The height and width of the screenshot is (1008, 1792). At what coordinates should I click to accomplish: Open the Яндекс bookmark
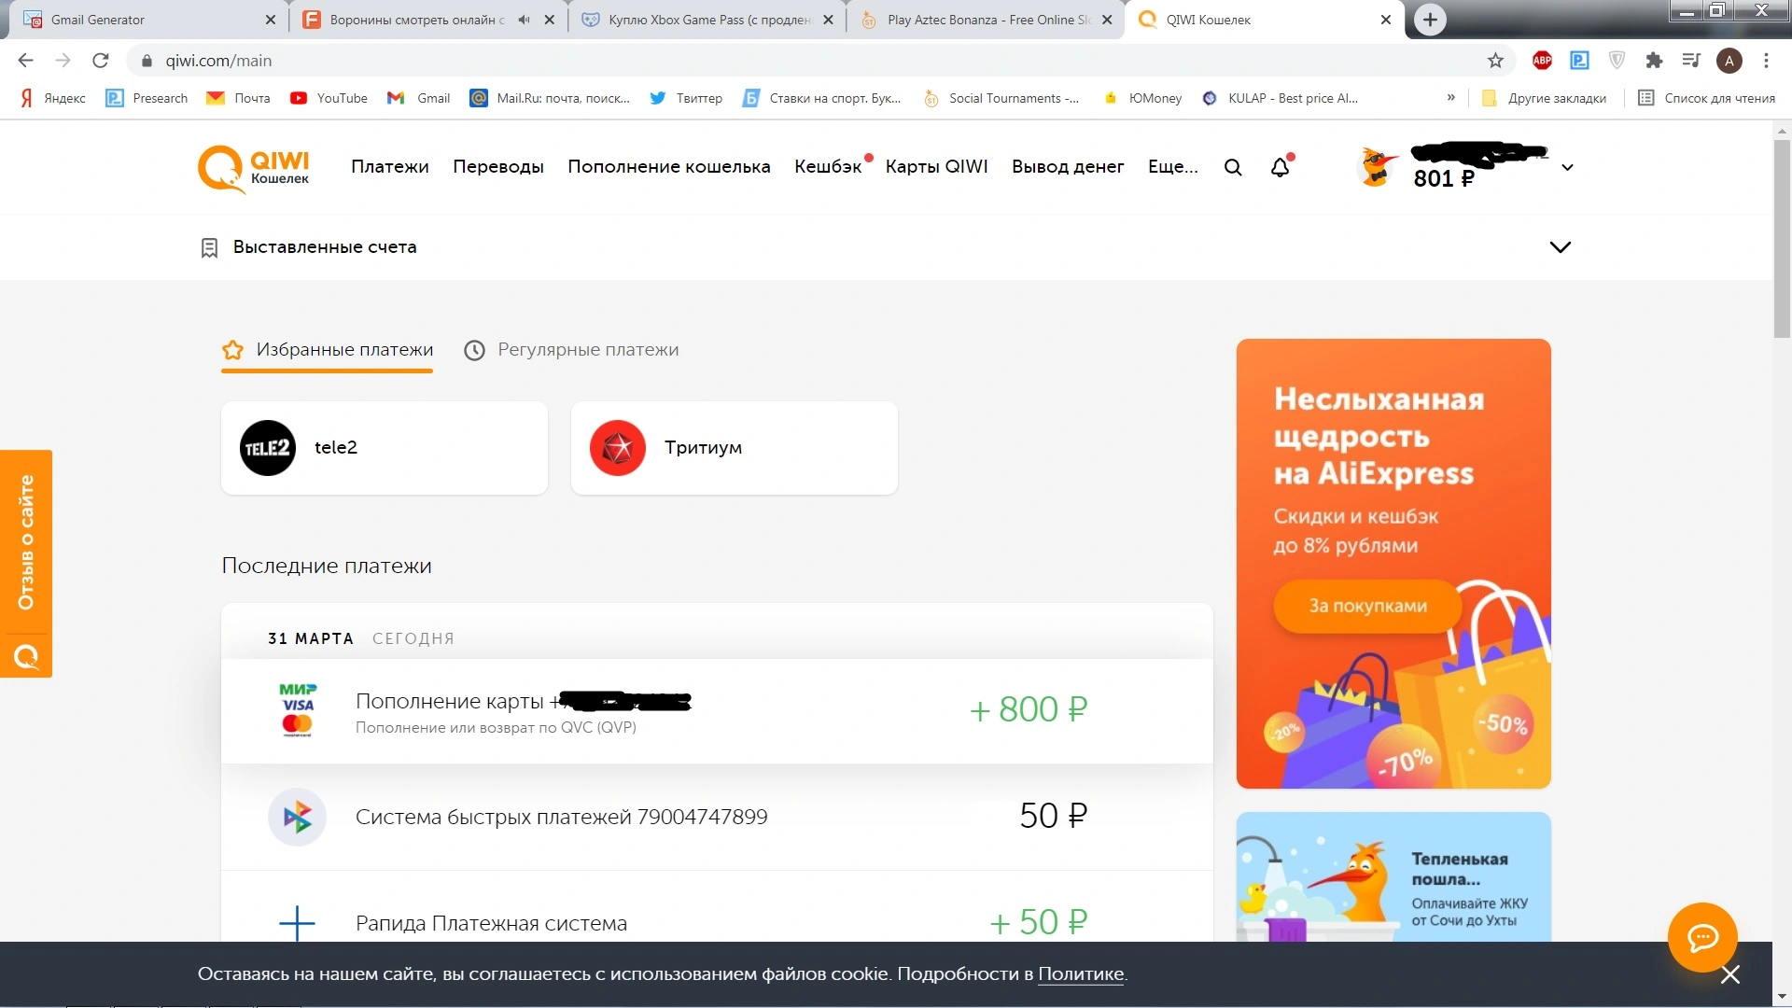(x=53, y=98)
